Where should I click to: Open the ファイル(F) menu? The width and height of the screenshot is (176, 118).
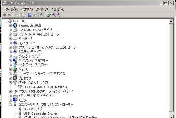[11, 9]
